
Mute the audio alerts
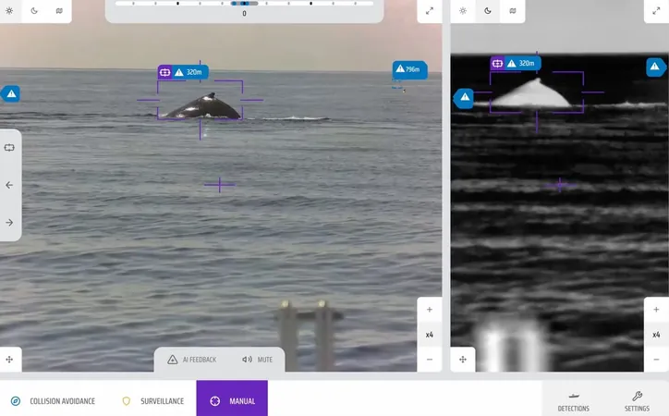pyautogui.click(x=257, y=360)
